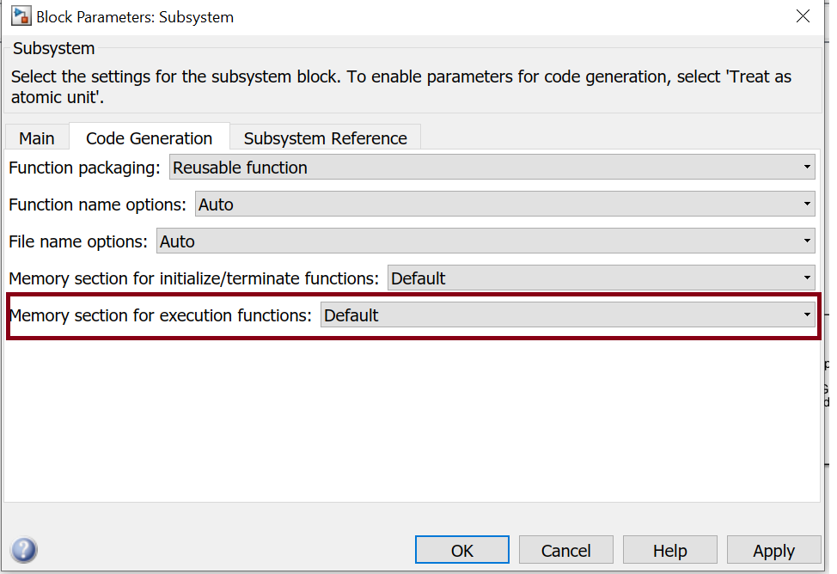Image resolution: width=837 pixels, height=574 pixels.
Task: Select the Reusable function field value
Action: click(x=239, y=167)
